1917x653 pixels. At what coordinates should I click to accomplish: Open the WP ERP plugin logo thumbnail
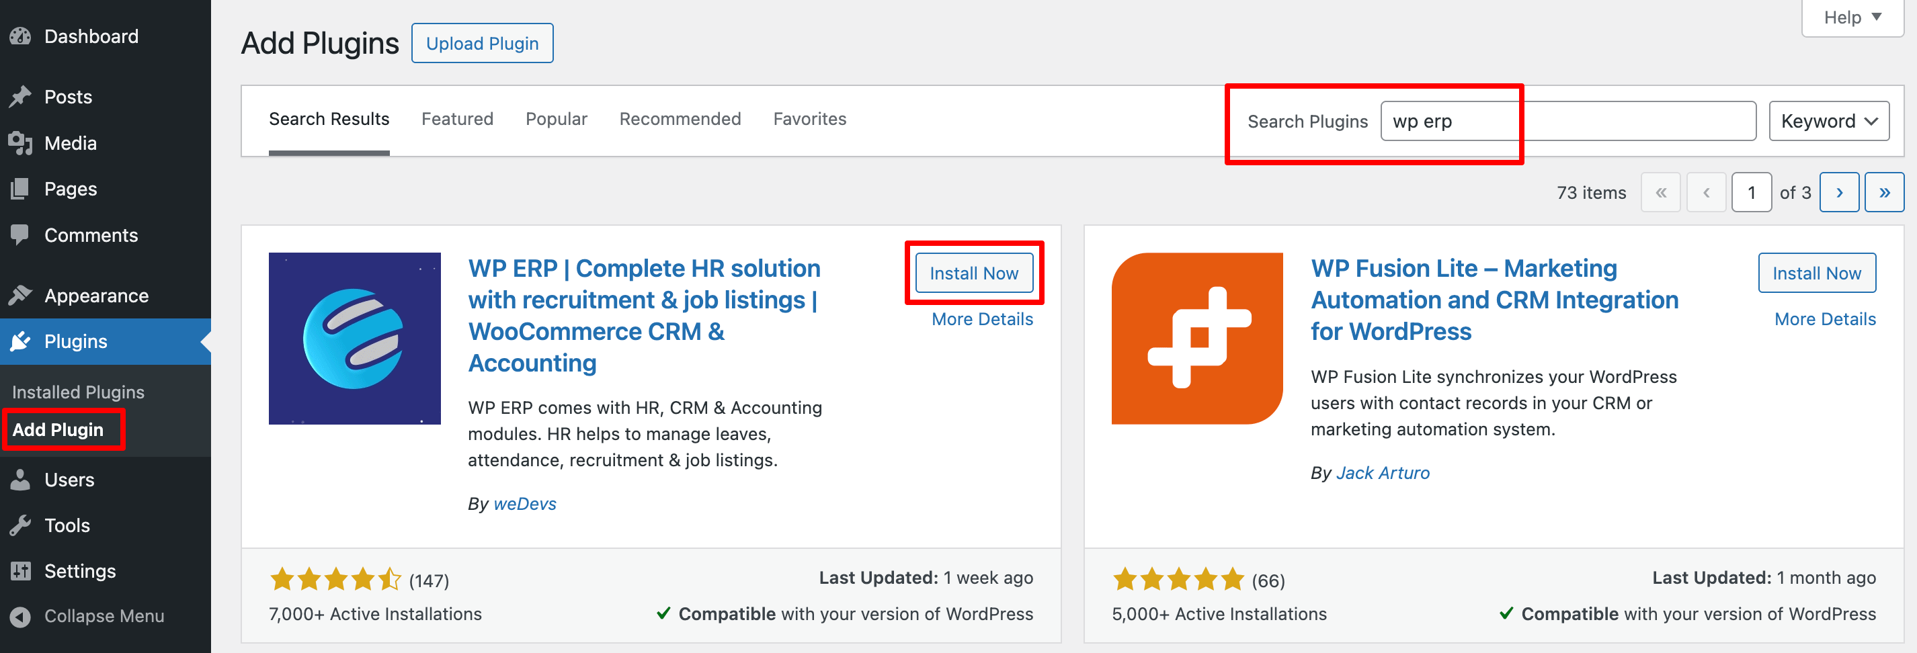(x=354, y=339)
